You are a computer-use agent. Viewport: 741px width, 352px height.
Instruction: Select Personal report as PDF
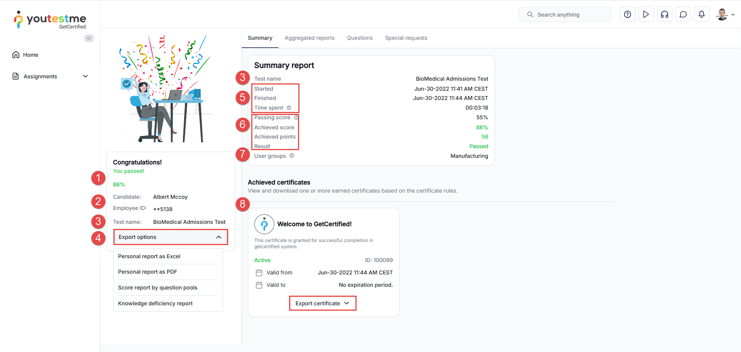tap(147, 272)
